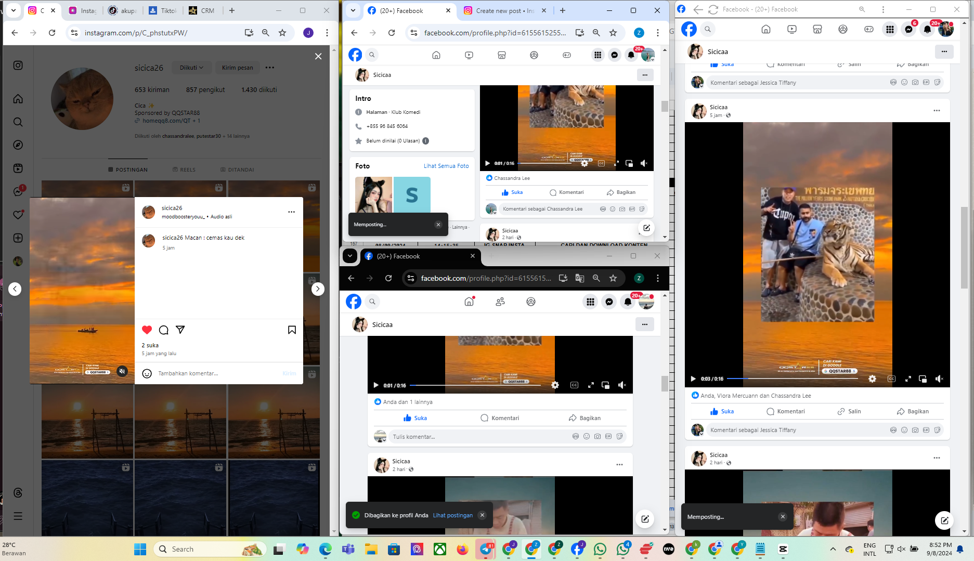Open Sicicaa page options in top middle window

645,75
